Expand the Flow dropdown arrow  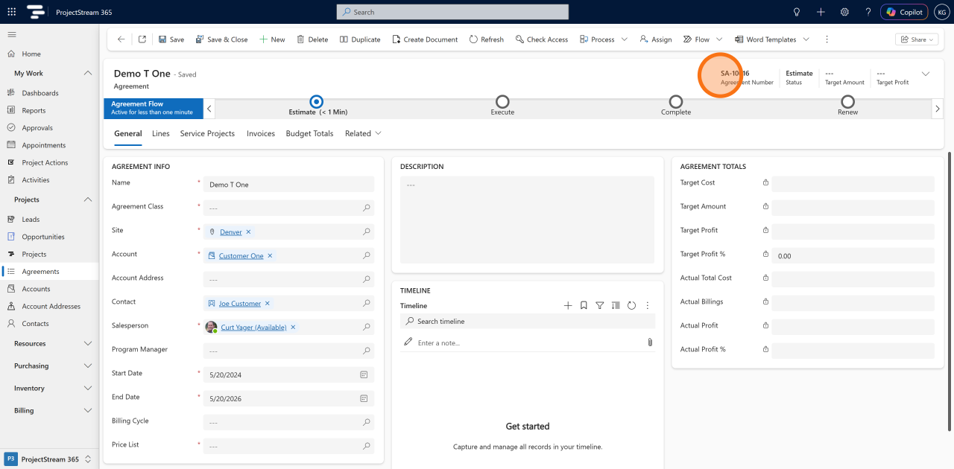coord(719,39)
